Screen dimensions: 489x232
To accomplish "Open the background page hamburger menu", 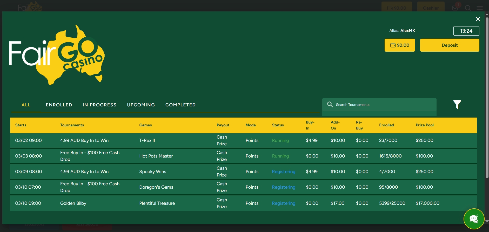I will click(480, 8).
